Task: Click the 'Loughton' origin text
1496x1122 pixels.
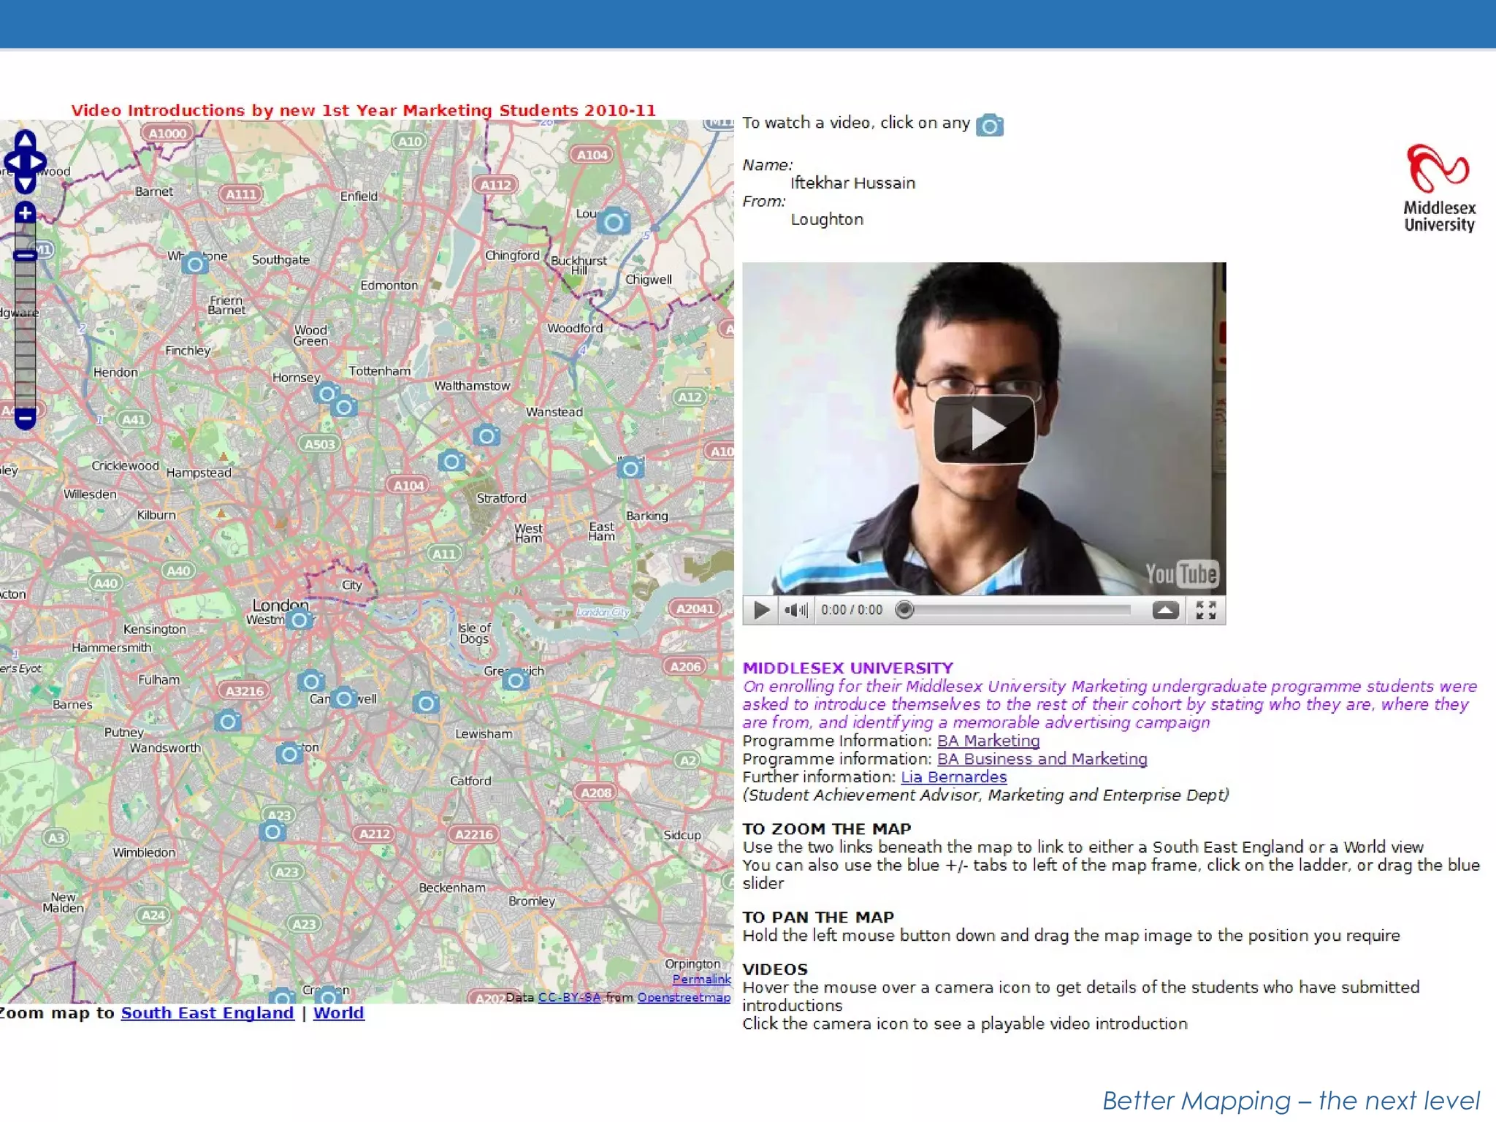Action: coord(827,219)
